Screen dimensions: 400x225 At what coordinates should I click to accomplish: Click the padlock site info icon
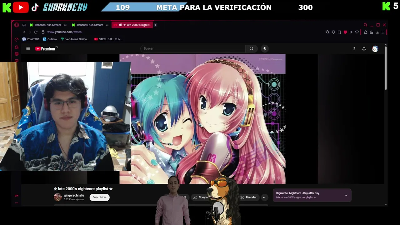pos(43,32)
